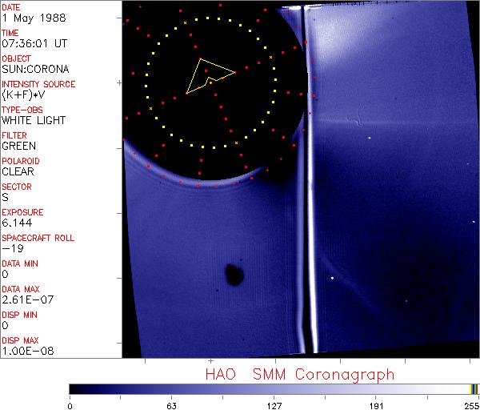Click the red "SECTOR" label
The height and width of the screenshot is (410, 480).
(x=17, y=186)
